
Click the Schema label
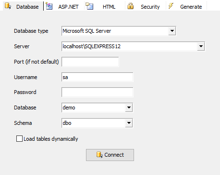23,123
